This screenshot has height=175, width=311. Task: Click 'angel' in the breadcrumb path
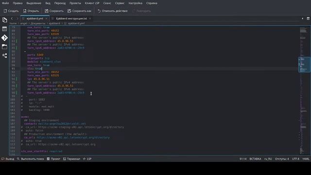[24, 23]
